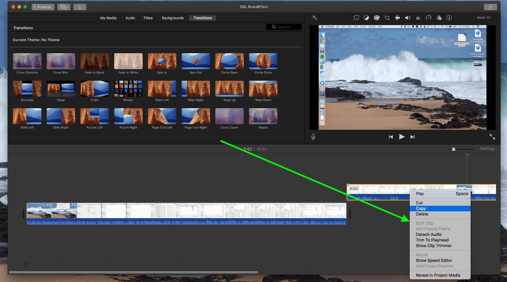The image size is (507, 282).
Task: Click the Reset All button
Action: [483, 17]
